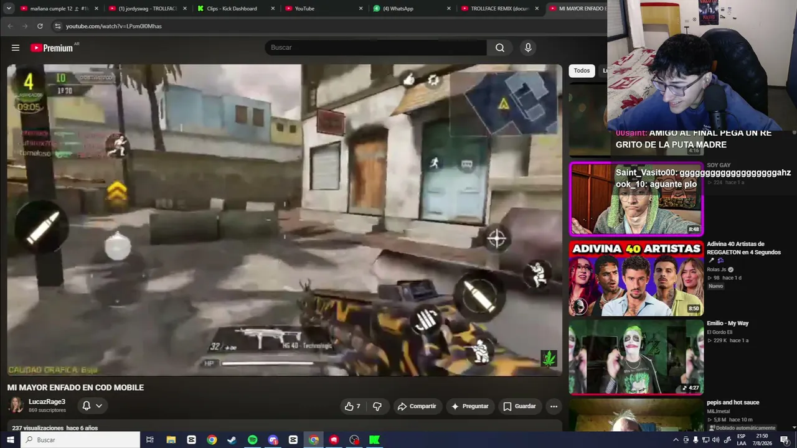The image size is (797, 448).
Task: Open the YouTube guide hamburger menu
Action: point(16,48)
